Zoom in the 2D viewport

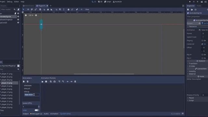coord(36,15)
